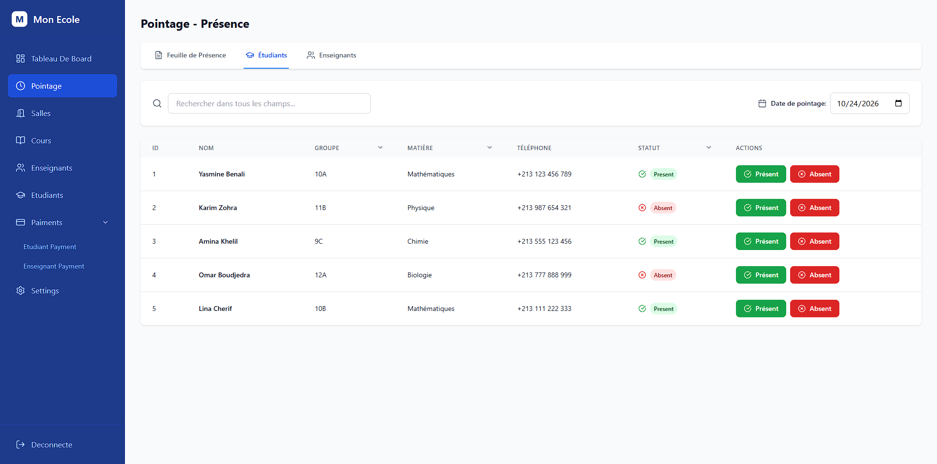The height and width of the screenshot is (464, 937).
Task: Click the green check status icon for Lina Cherif
Action: point(642,309)
